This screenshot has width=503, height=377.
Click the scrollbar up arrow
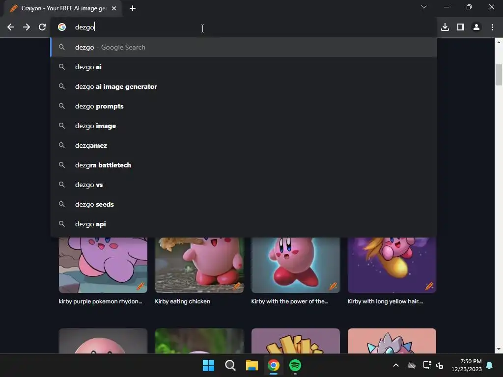pyautogui.click(x=499, y=42)
